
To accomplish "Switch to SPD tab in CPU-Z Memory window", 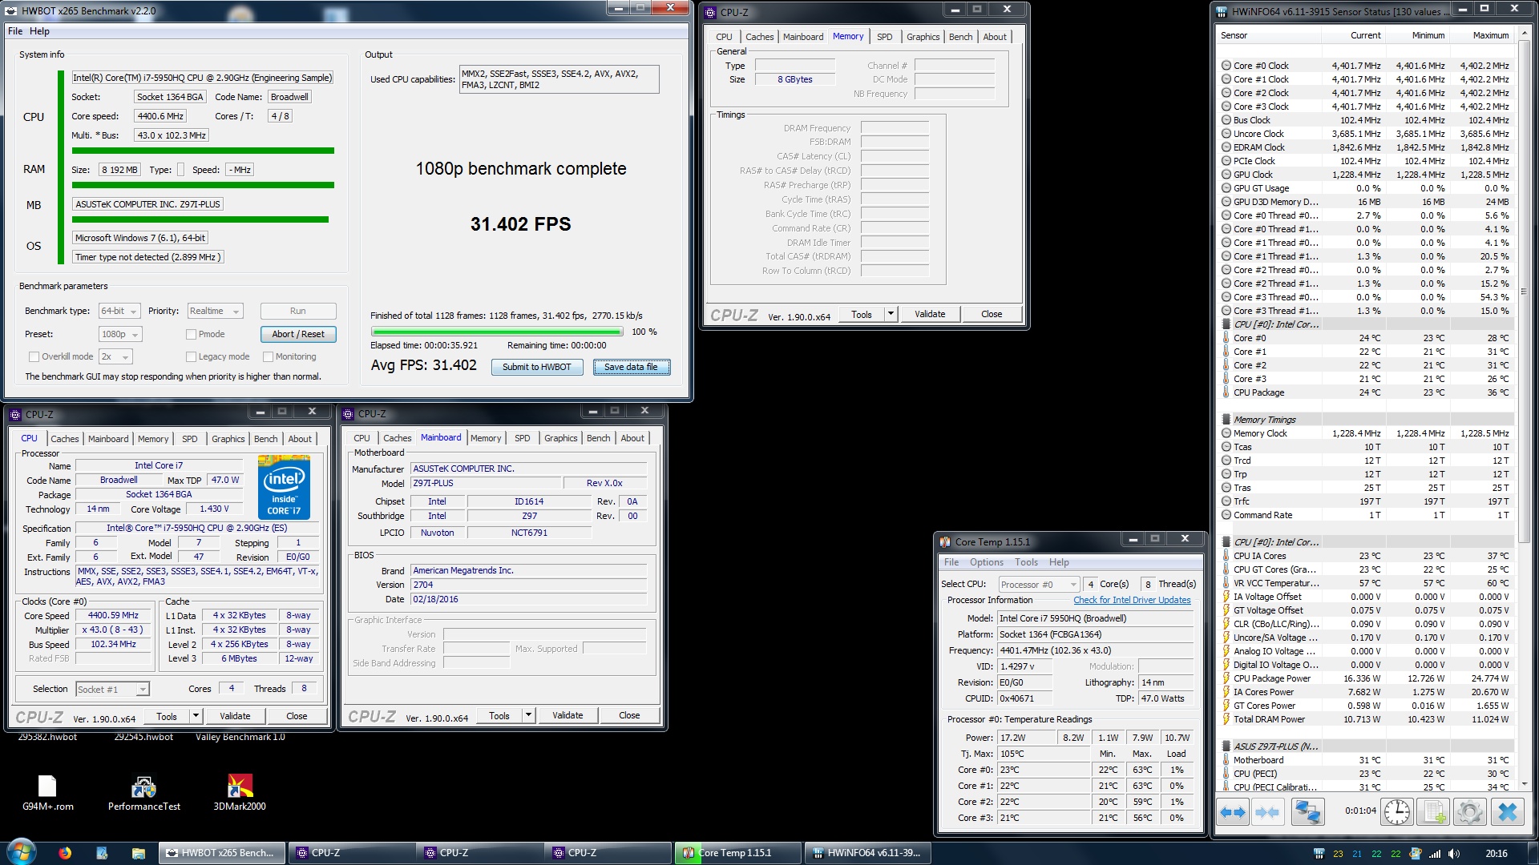I will (884, 37).
